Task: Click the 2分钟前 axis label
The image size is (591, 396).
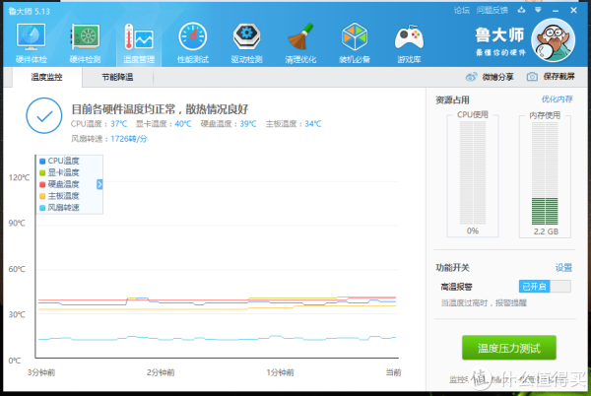Action: [161, 372]
